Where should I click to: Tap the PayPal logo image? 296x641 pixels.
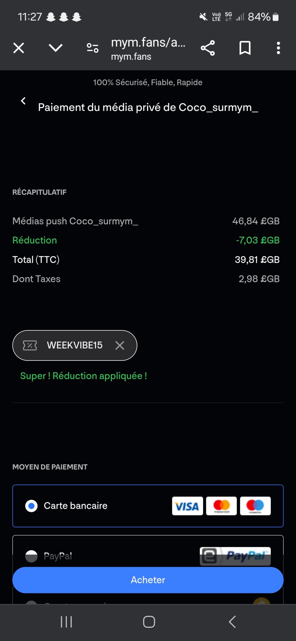coord(235,556)
